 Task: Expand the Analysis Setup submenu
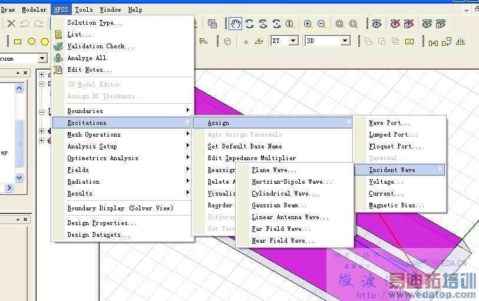coord(123,146)
